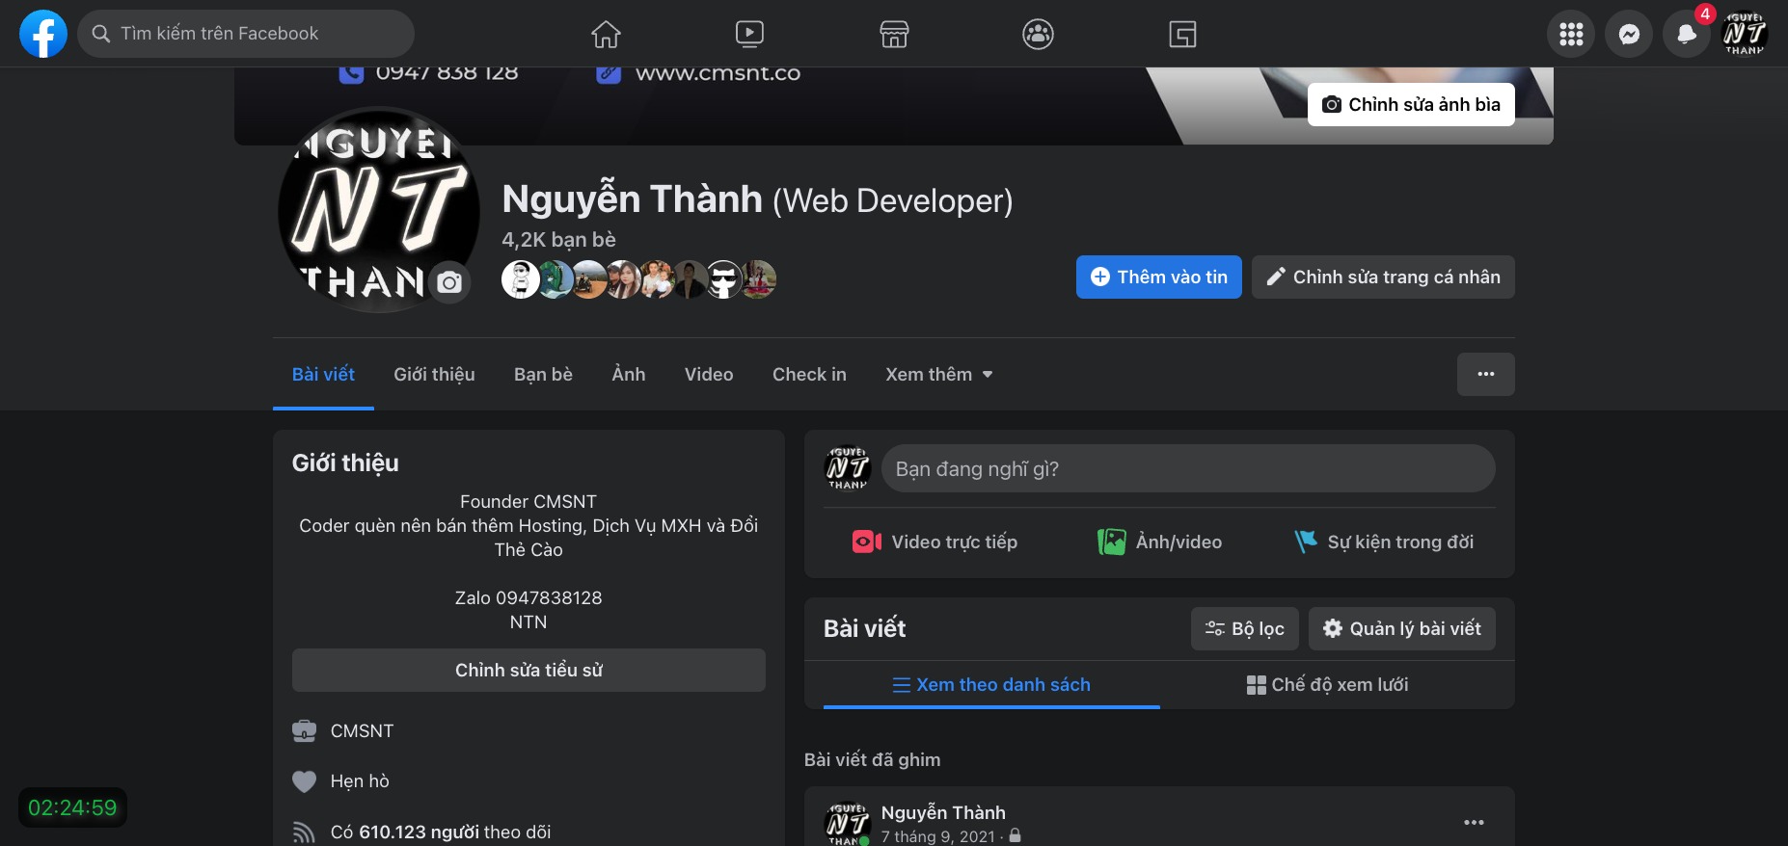Screen dimensions: 1788x846
Task: Open the Video tab
Action: click(709, 374)
